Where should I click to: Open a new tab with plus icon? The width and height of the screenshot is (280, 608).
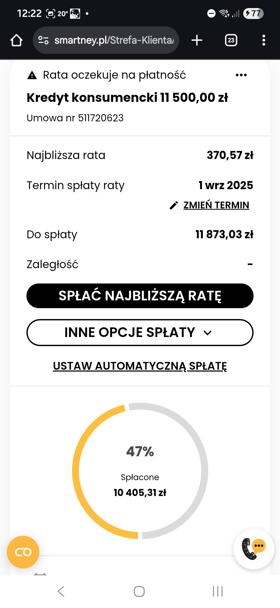[197, 40]
